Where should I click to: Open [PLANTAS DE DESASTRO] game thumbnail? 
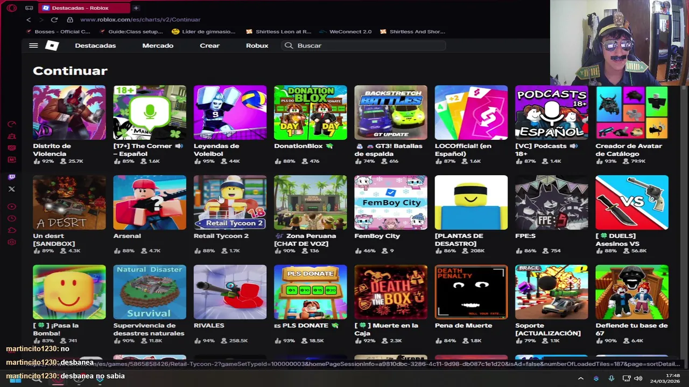[x=471, y=202]
